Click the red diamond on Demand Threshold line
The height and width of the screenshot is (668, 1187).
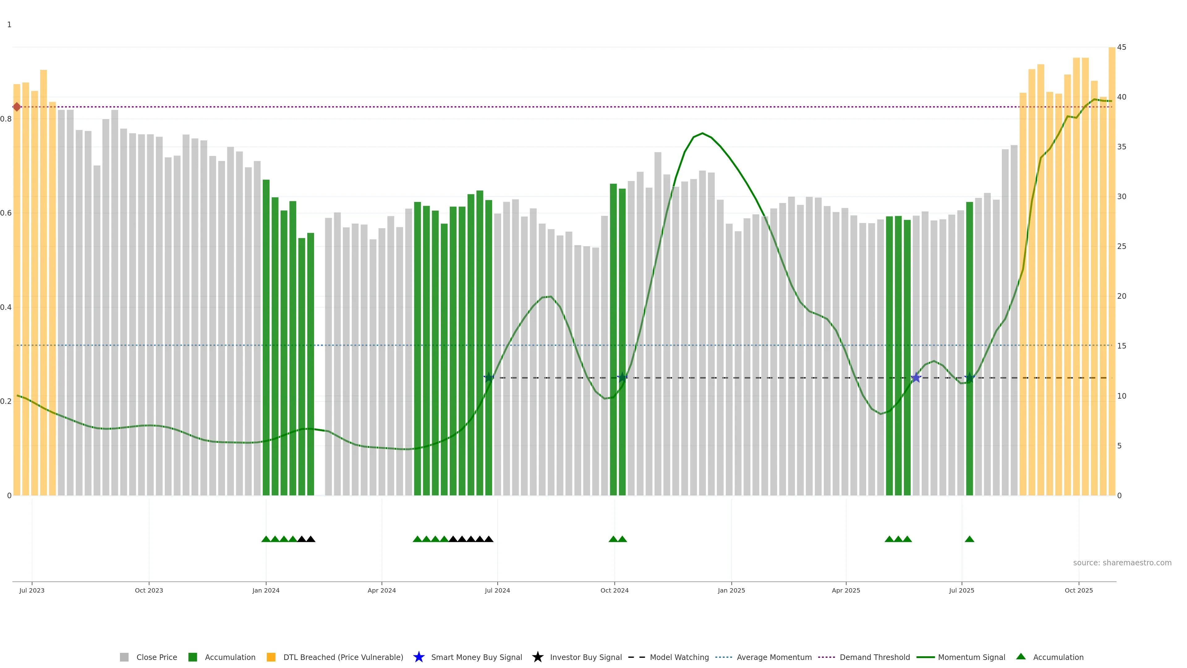[17, 107]
